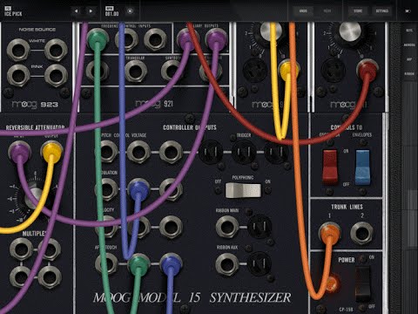Tap the bottom-left MULTIPLES jack
418x314 pixels.
[21, 277]
